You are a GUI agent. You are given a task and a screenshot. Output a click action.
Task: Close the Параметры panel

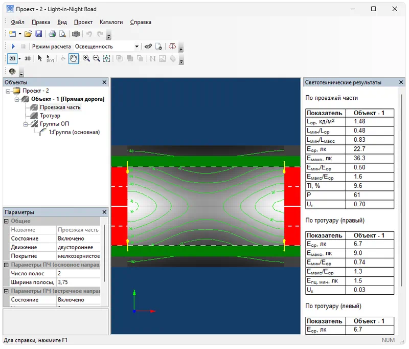104,212
